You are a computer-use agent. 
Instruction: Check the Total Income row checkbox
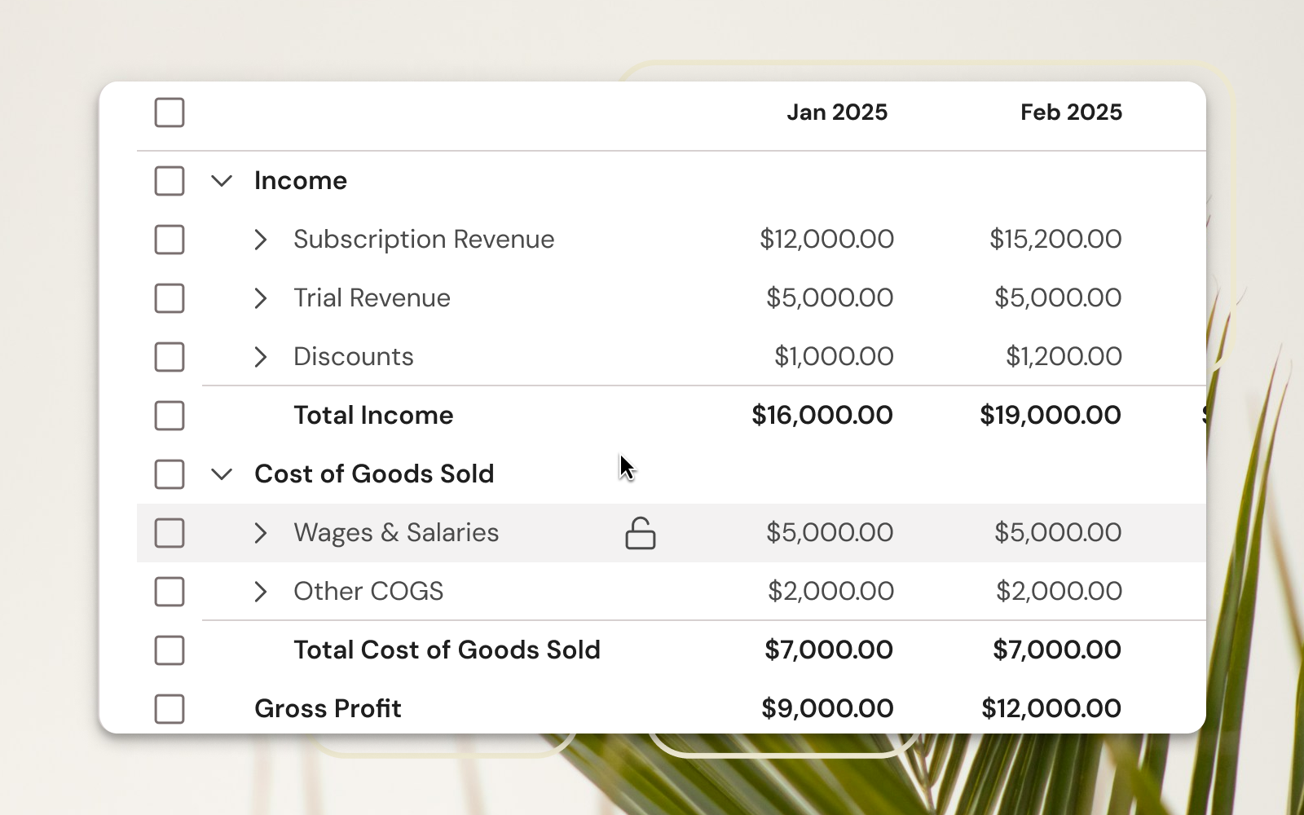pos(170,416)
